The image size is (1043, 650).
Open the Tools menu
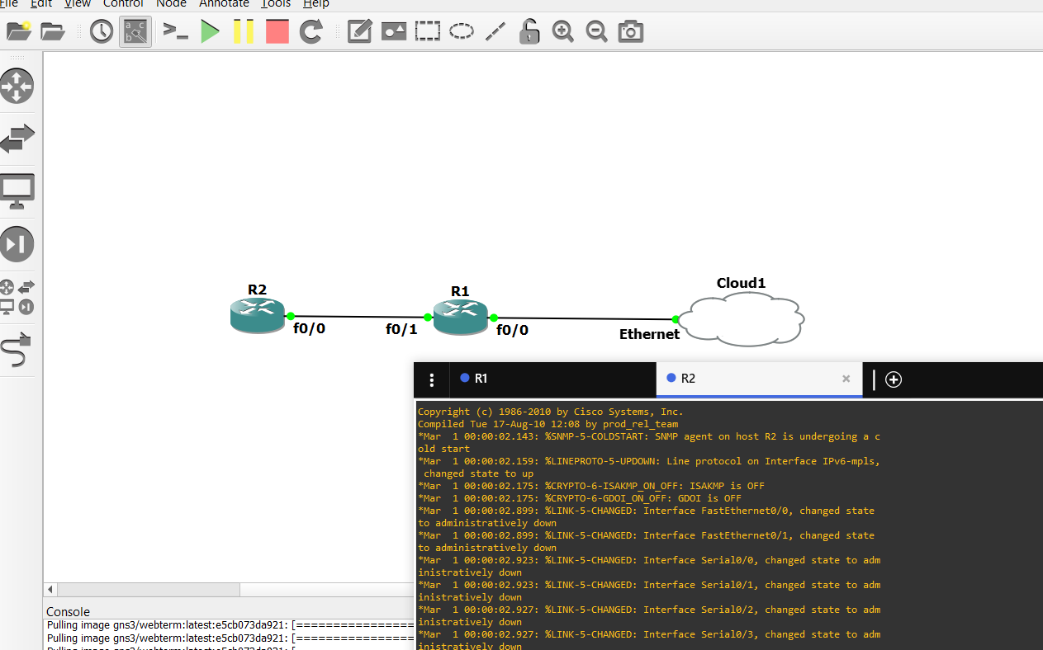tap(276, 3)
